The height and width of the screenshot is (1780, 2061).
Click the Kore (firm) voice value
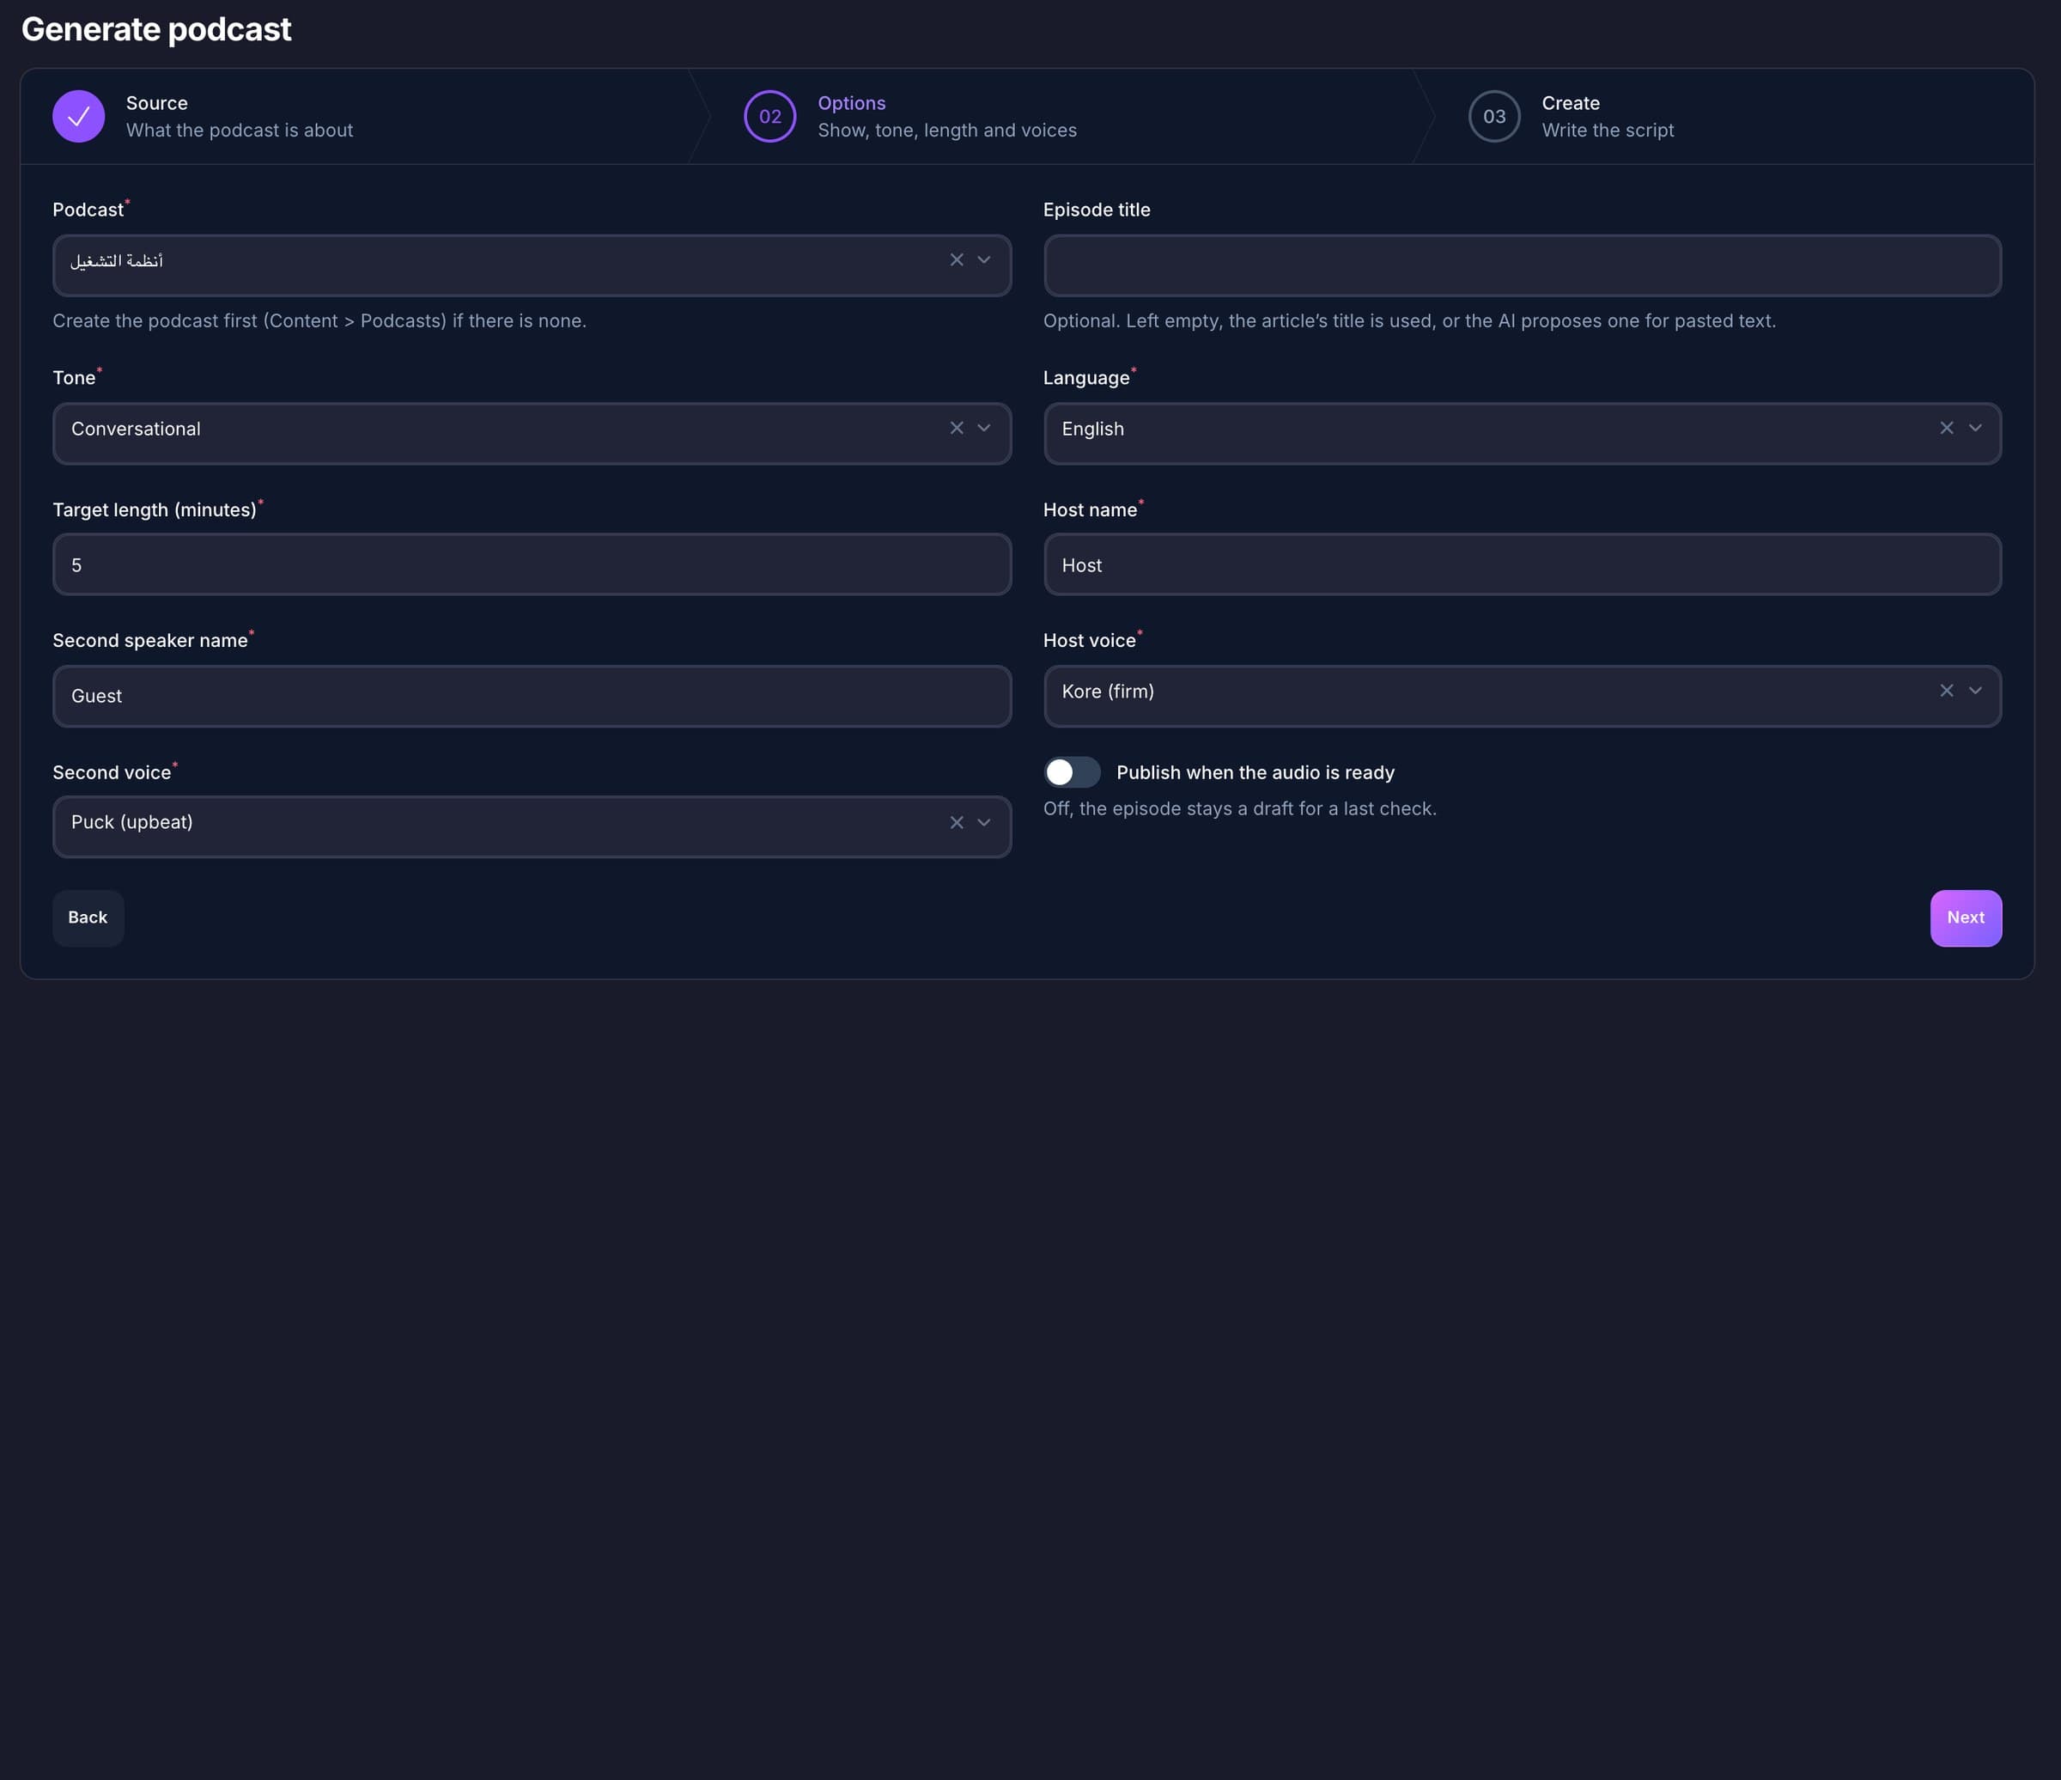pos(1107,692)
